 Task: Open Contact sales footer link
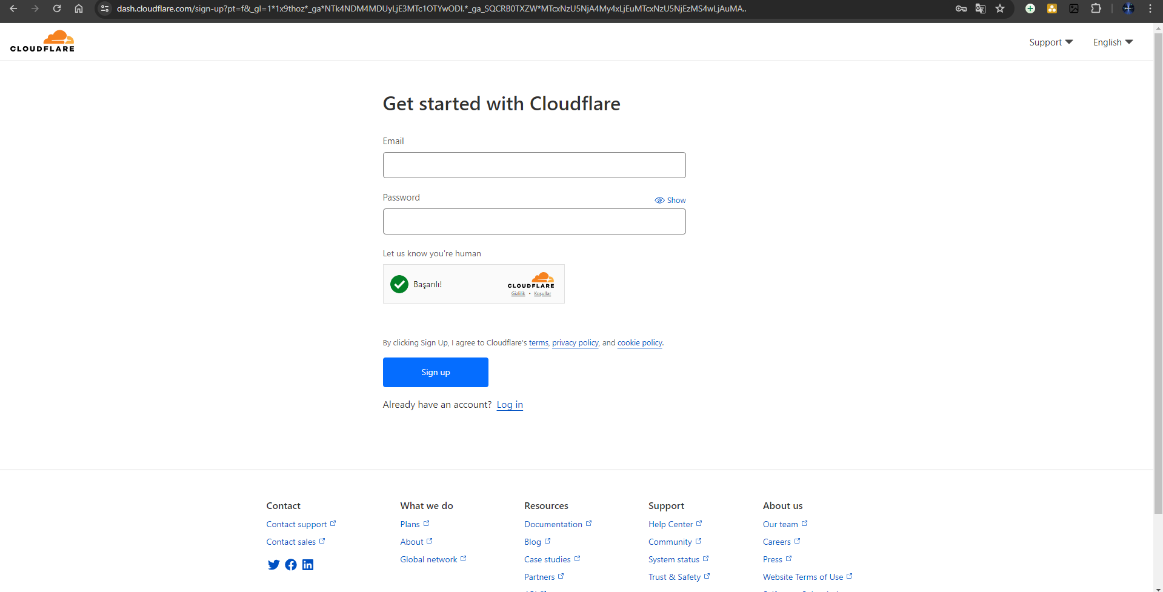(x=296, y=542)
